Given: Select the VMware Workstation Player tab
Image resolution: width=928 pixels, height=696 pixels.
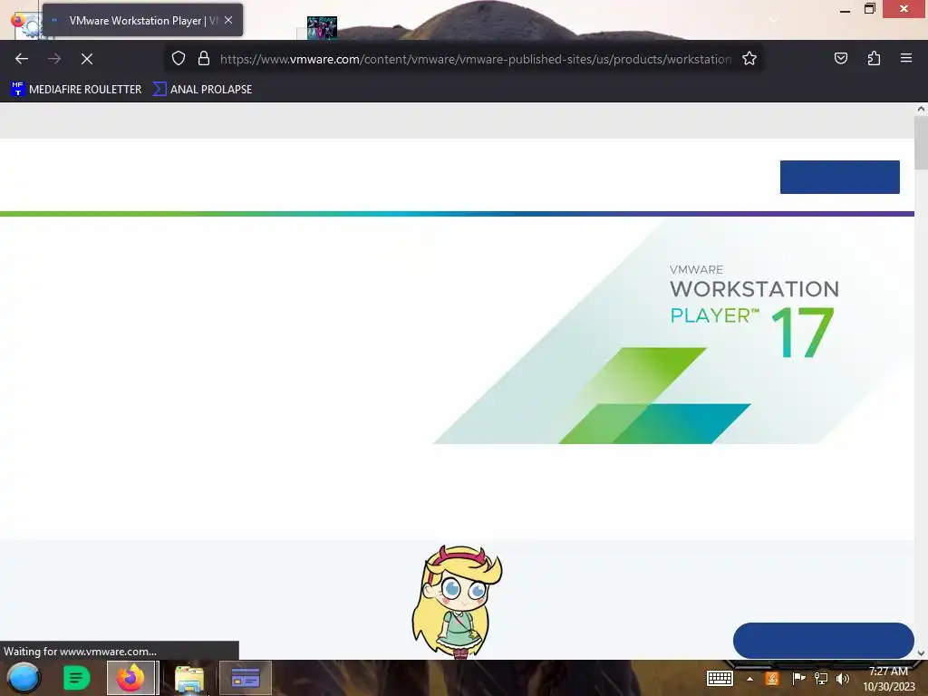Looking at the screenshot, I should pos(142,20).
